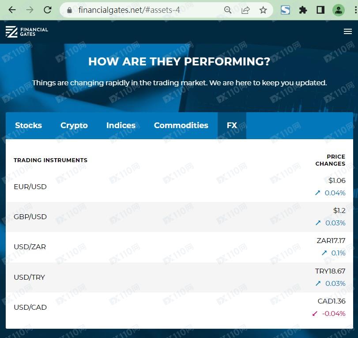
Task: Expand the hamburger navigation menu
Action: pos(347,31)
